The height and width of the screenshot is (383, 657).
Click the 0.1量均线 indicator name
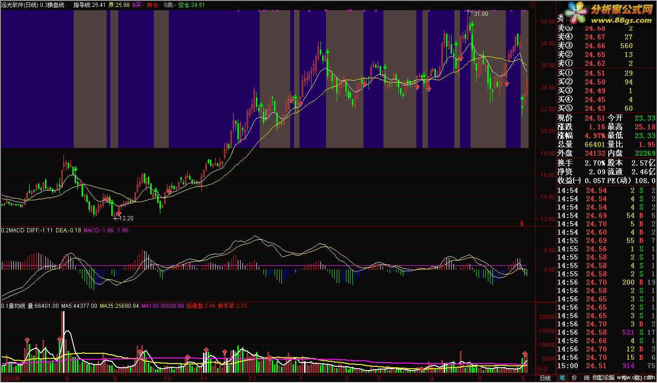coord(13,306)
